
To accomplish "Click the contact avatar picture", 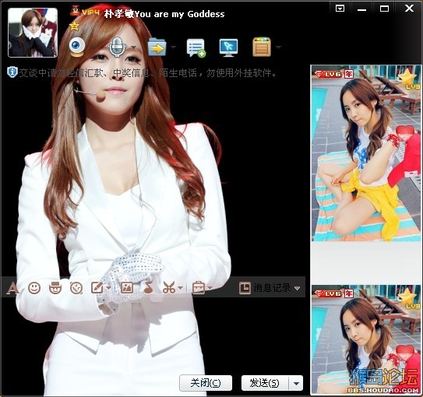I will click(33, 33).
